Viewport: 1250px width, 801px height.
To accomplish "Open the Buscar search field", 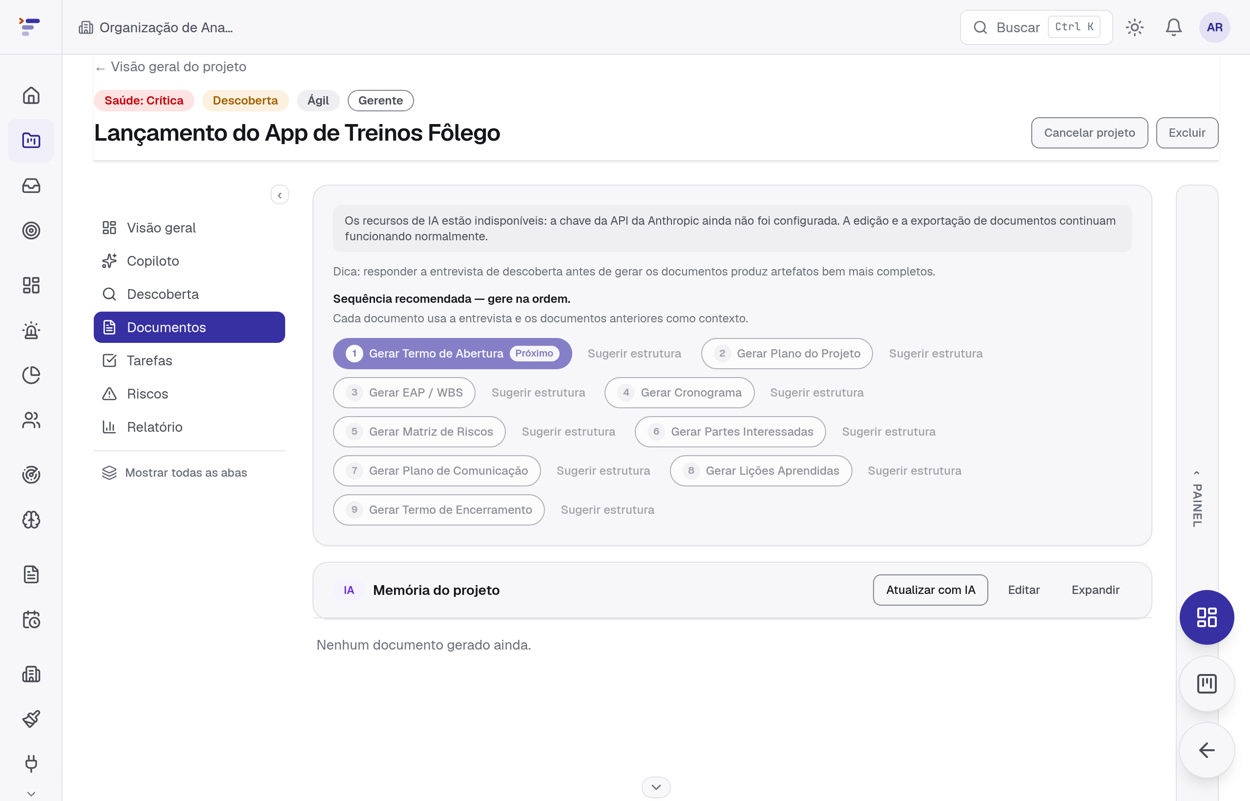I will (x=1036, y=27).
